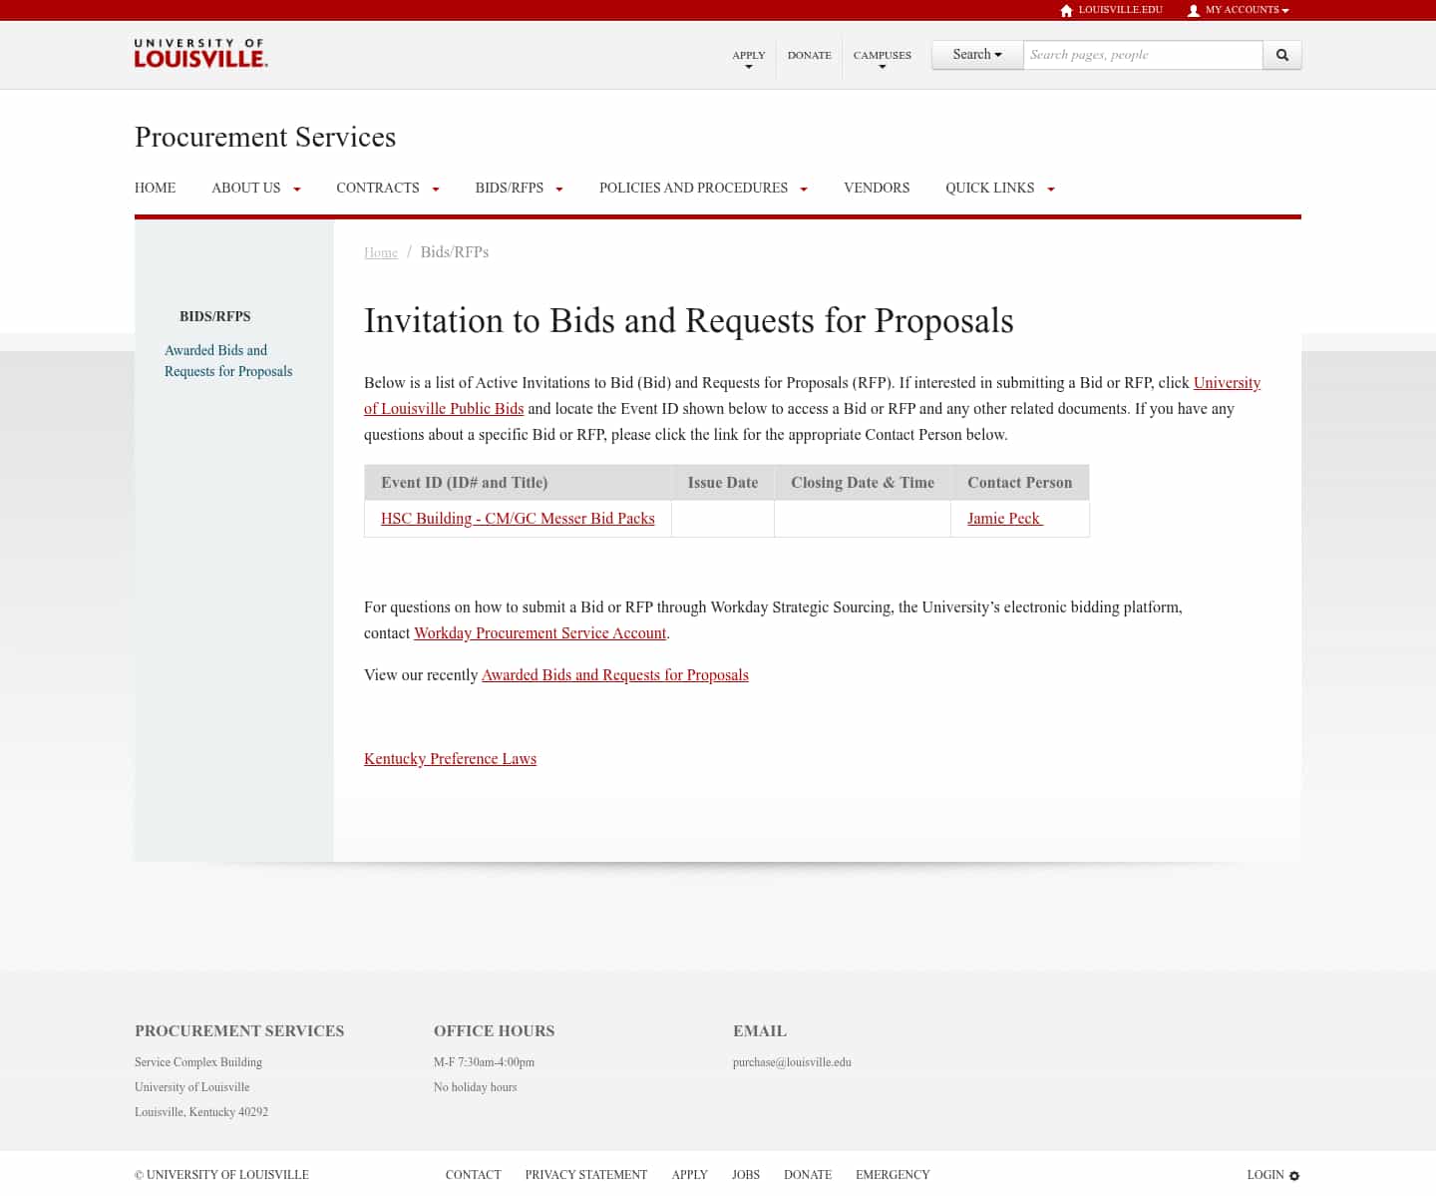Open the Search scope dropdown
Viewport: 1436px width, 1196px height.
pyautogui.click(x=977, y=55)
